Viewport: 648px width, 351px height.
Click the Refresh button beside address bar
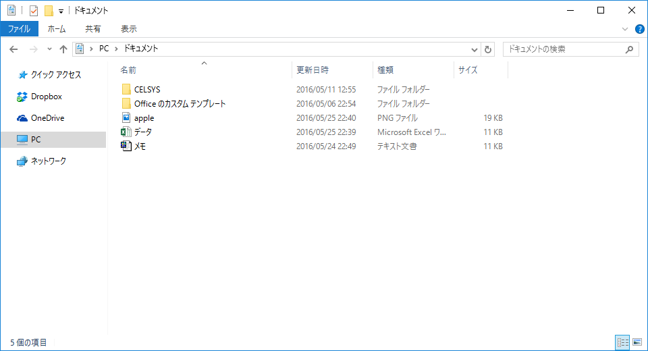click(489, 49)
